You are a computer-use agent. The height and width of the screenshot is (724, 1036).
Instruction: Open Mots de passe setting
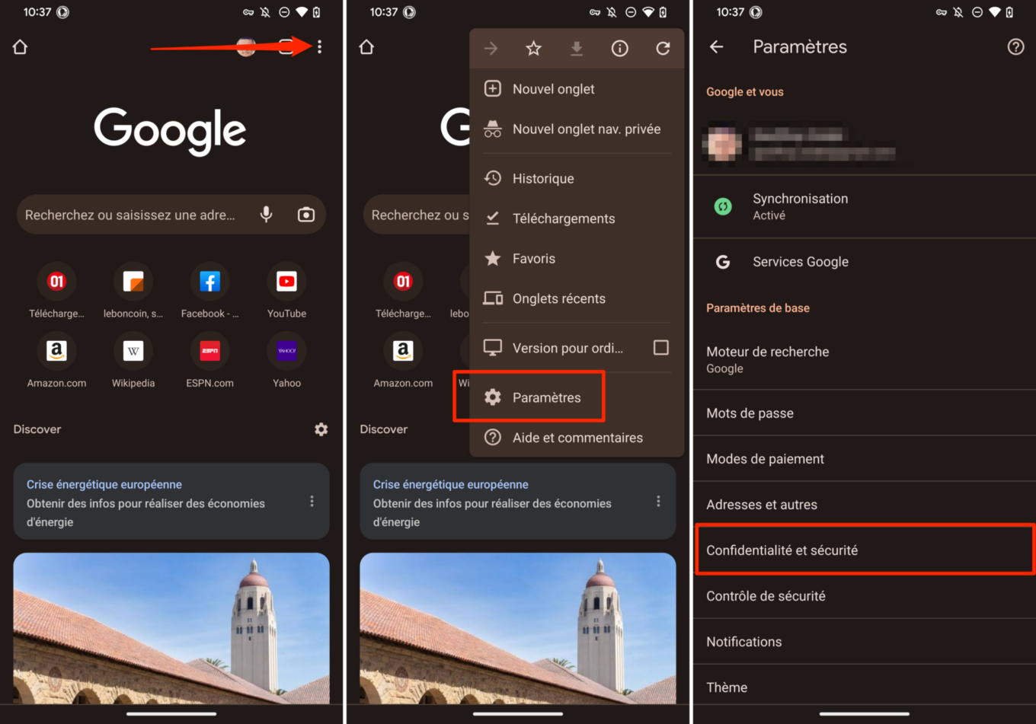[865, 413]
